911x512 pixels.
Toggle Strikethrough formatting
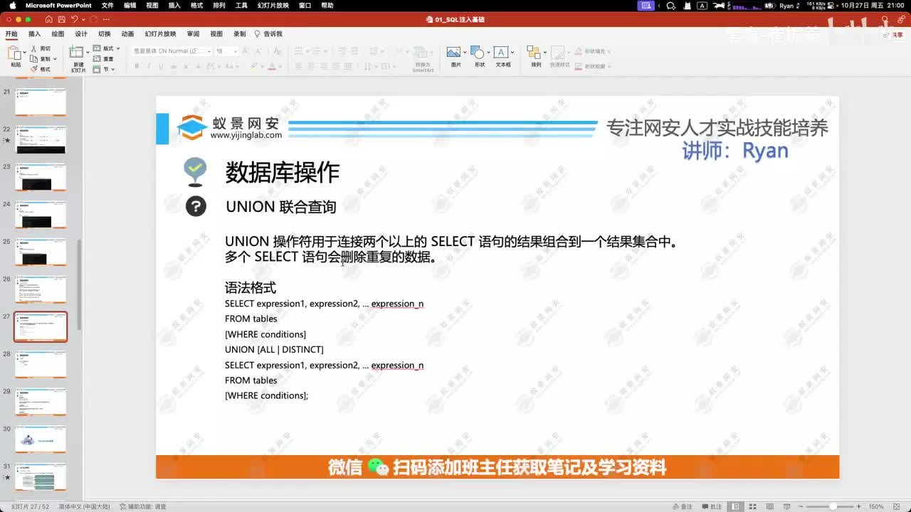(x=173, y=66)
